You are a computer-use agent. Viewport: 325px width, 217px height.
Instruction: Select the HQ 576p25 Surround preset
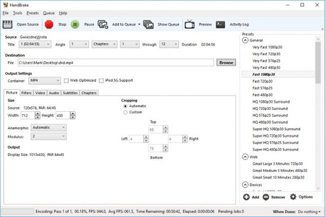click(x=270, y=115)
